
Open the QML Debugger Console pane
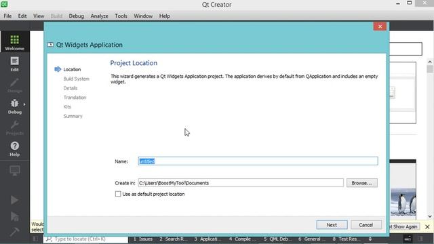coord(277,239)
